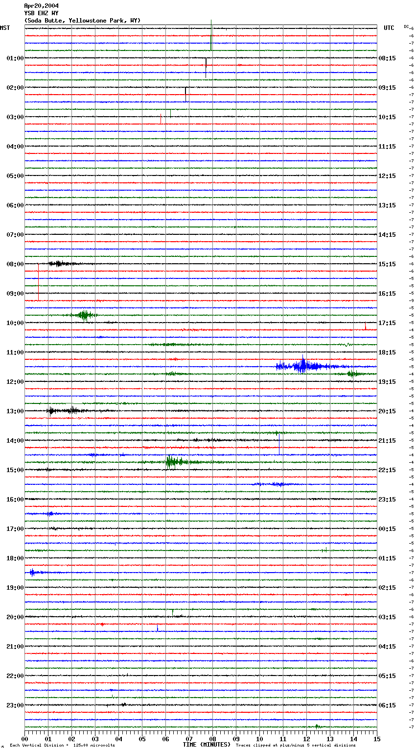
Task: Click the '23:15' UTC time label
Action: pyautogui.click(x=387, y=500)
